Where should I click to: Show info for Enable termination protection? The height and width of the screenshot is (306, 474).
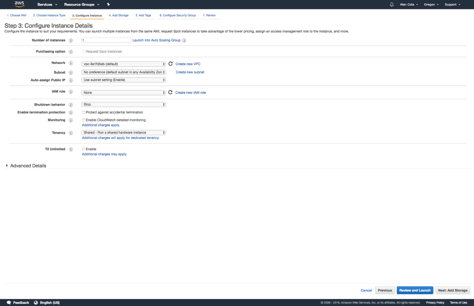[x=71, y=113]
